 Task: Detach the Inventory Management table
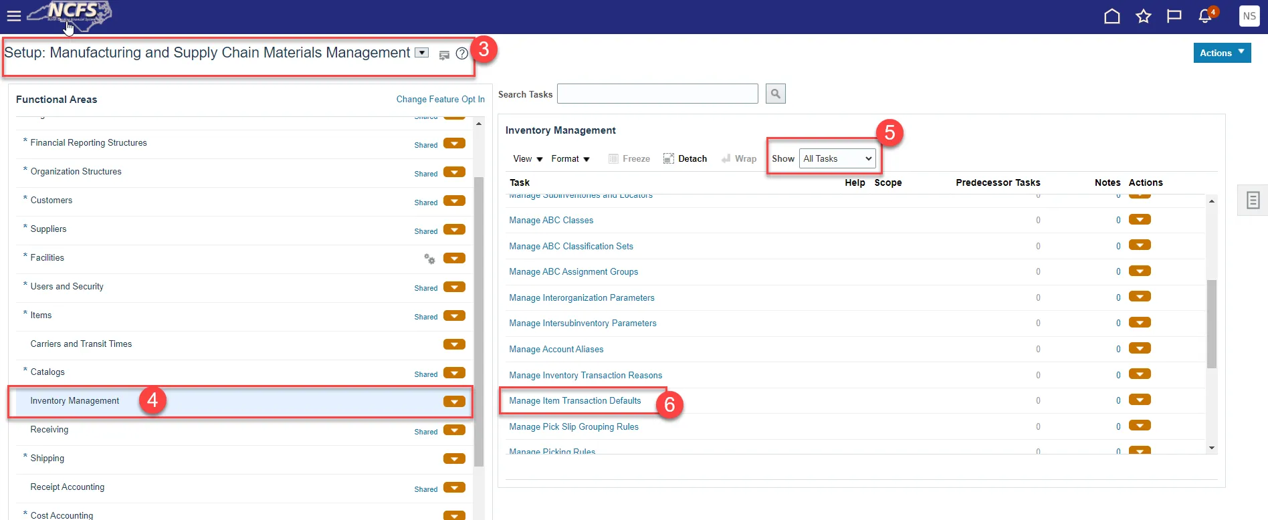[685, 158]
